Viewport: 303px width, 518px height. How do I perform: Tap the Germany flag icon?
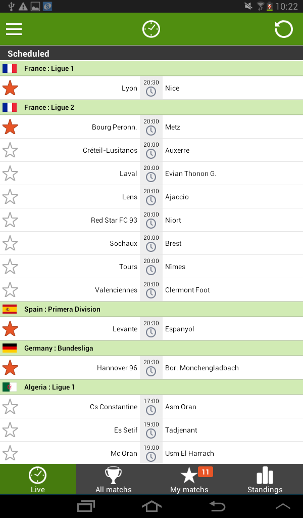coord(10,348)
